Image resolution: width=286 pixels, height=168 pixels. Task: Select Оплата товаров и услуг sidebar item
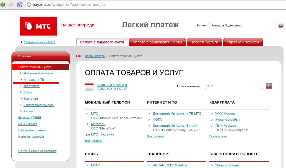(x=40, y=67)
